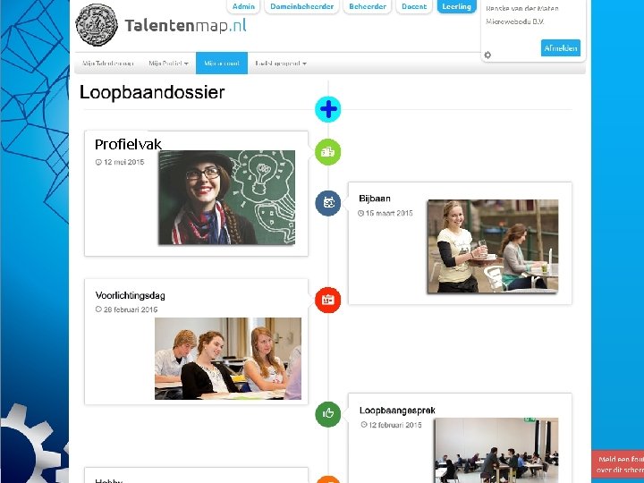The image size is (644, 483).
Task: Click the dark blue Bijbaan timeline icon
Action: (327, 203)
